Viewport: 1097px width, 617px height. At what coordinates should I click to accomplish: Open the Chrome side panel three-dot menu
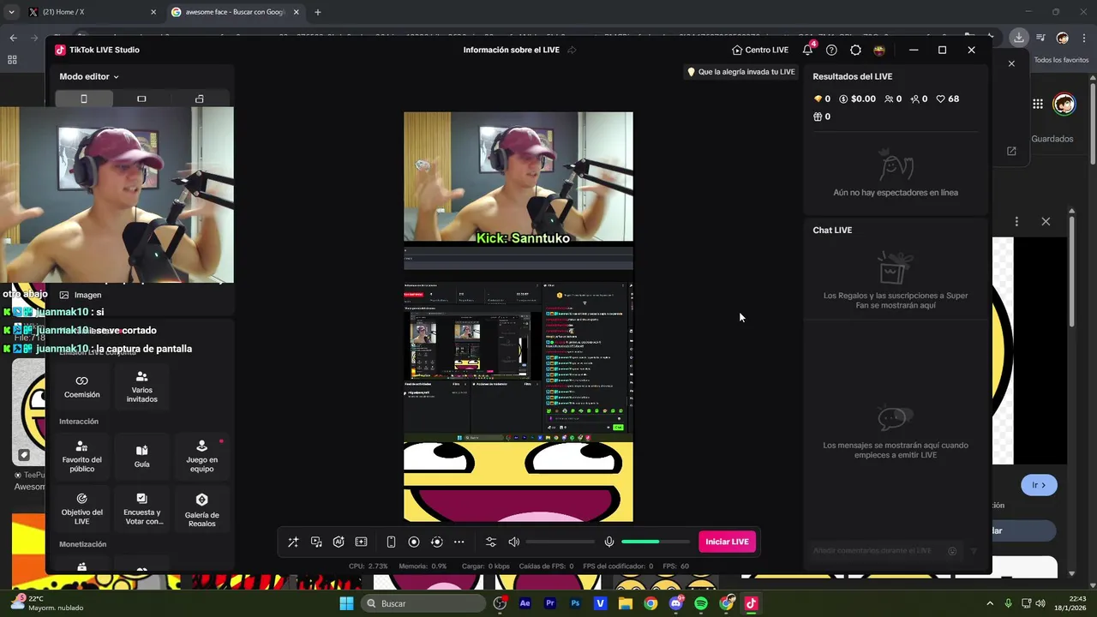[1016, 221]
